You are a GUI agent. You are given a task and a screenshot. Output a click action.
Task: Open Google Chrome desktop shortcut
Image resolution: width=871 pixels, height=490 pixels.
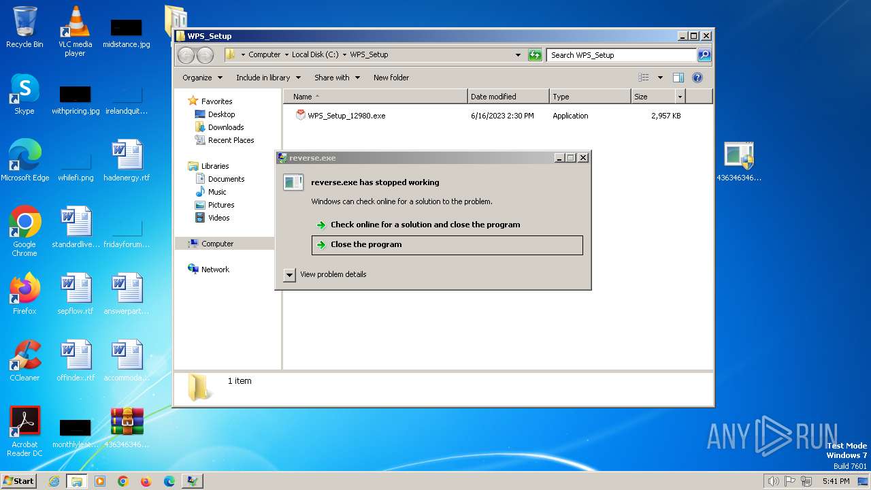(24, 231)
